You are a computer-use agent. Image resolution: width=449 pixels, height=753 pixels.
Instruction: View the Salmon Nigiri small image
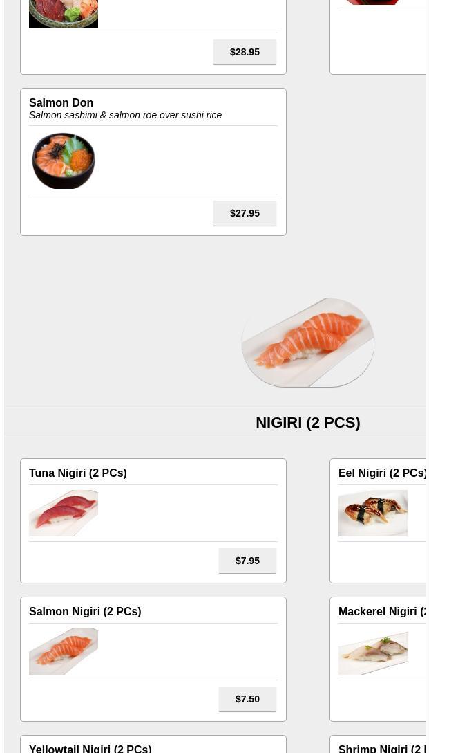point(64,651)
